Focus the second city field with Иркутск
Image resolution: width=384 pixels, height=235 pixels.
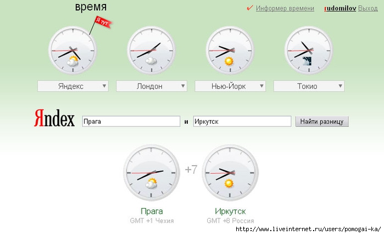pyautogui.click(x=242, y=122)
